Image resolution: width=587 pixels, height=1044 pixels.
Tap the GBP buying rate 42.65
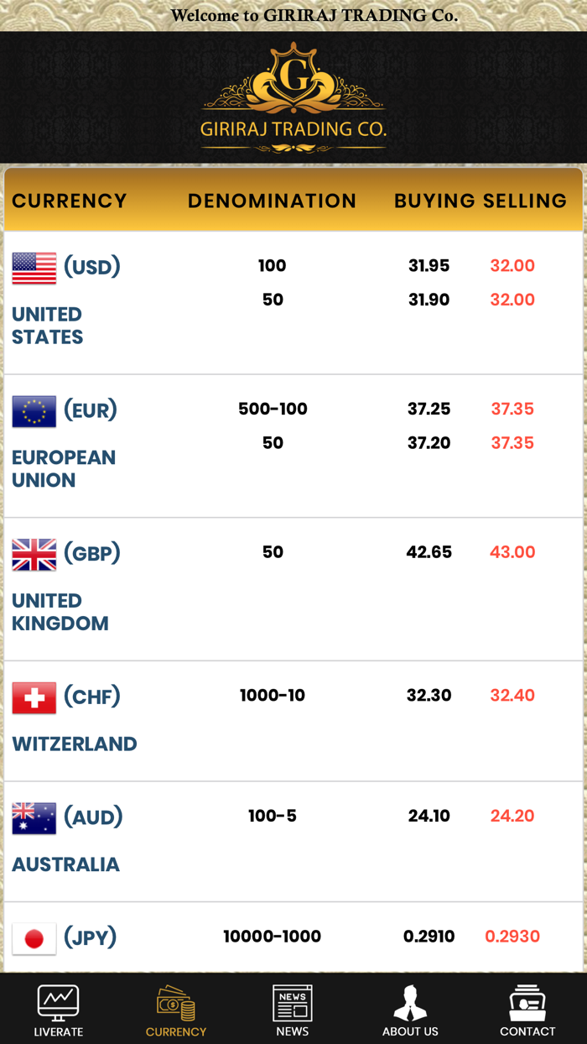[x=429, y=552]
